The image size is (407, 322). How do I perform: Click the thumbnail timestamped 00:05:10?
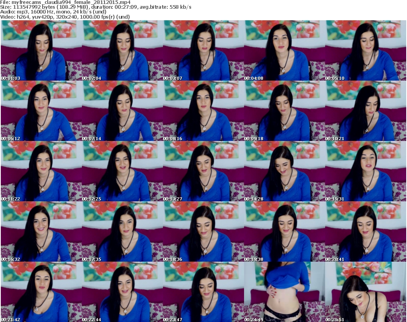point(366,50)
